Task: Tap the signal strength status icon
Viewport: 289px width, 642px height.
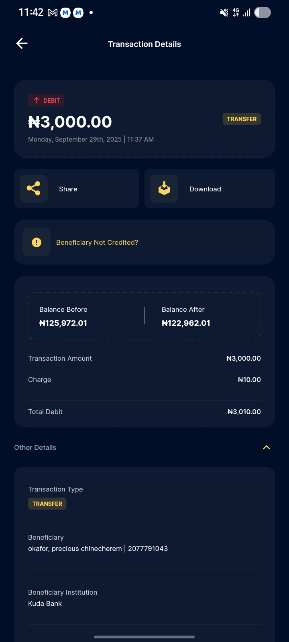Action: [246, 13]
